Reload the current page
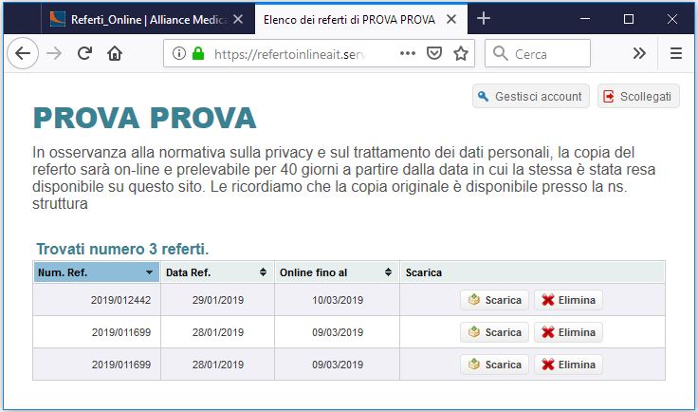698x412 pixels. [x=84, y=53]
